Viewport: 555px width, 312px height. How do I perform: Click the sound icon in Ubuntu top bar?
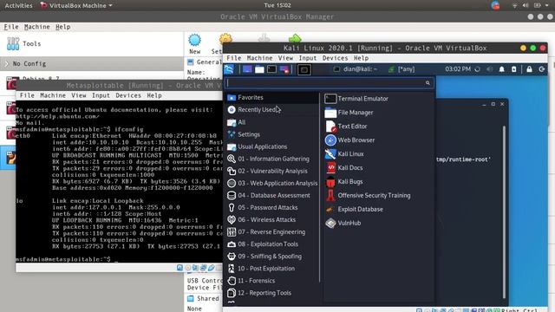526,5
